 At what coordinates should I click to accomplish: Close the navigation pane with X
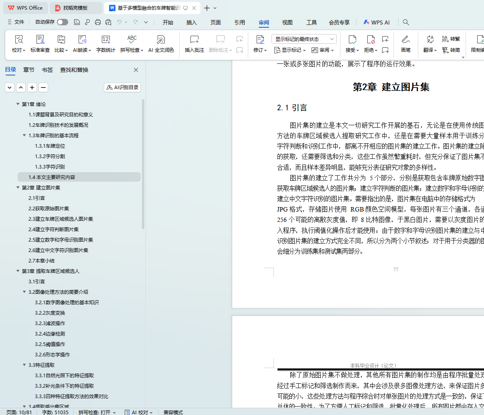(136, 70)
